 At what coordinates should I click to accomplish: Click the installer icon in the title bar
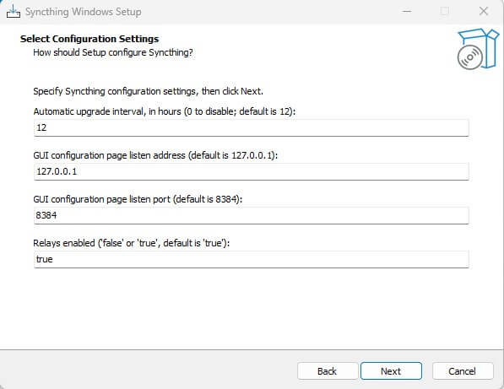click(14, 12)
